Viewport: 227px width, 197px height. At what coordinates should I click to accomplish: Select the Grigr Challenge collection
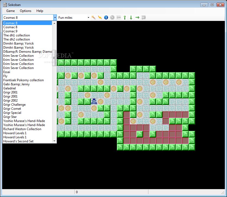(27, 105)
